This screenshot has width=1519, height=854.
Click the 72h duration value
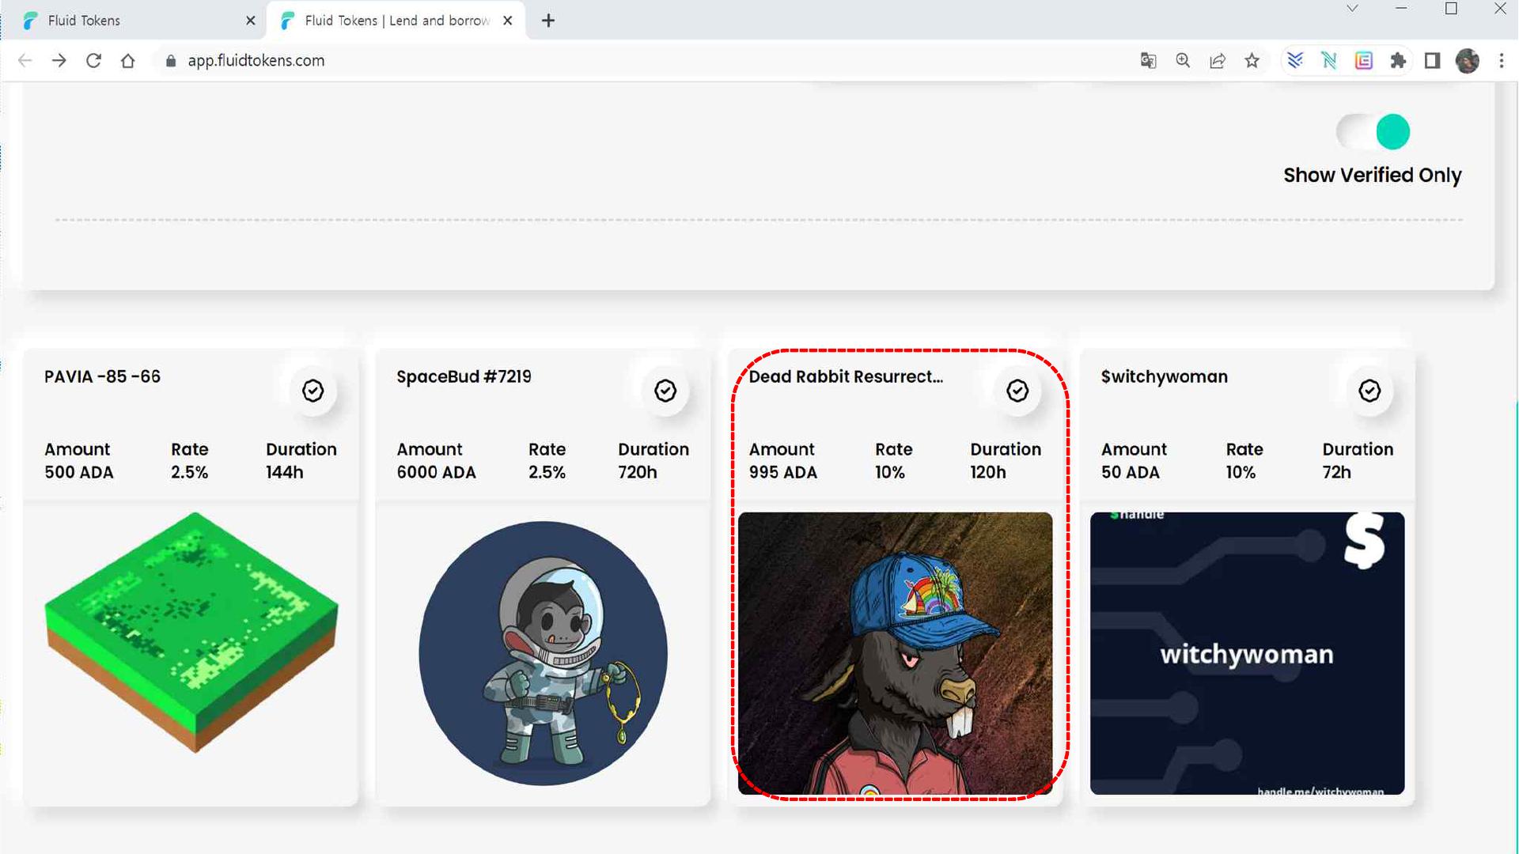coord(1336,472)
